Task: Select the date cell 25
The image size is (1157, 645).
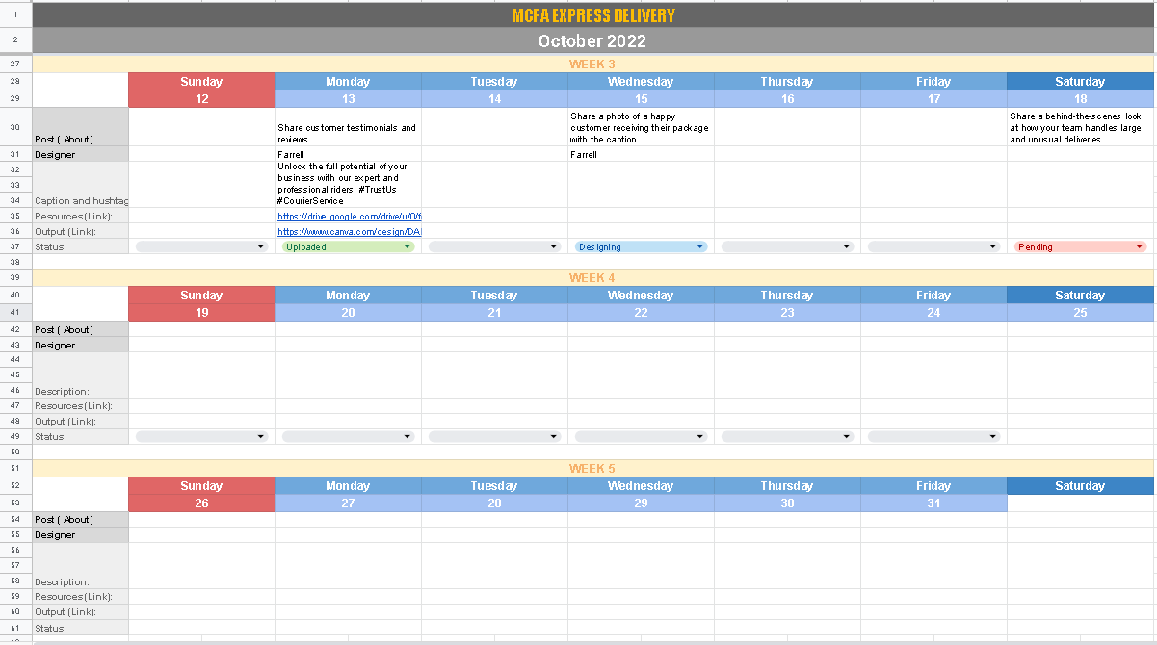Action: (x=1080, y=313)
